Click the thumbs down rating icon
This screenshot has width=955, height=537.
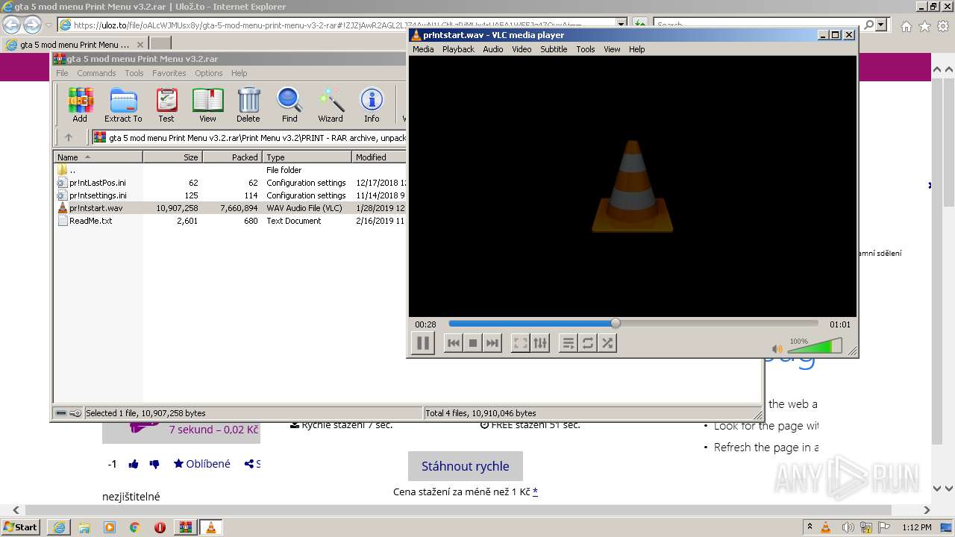tap(154, 464)
